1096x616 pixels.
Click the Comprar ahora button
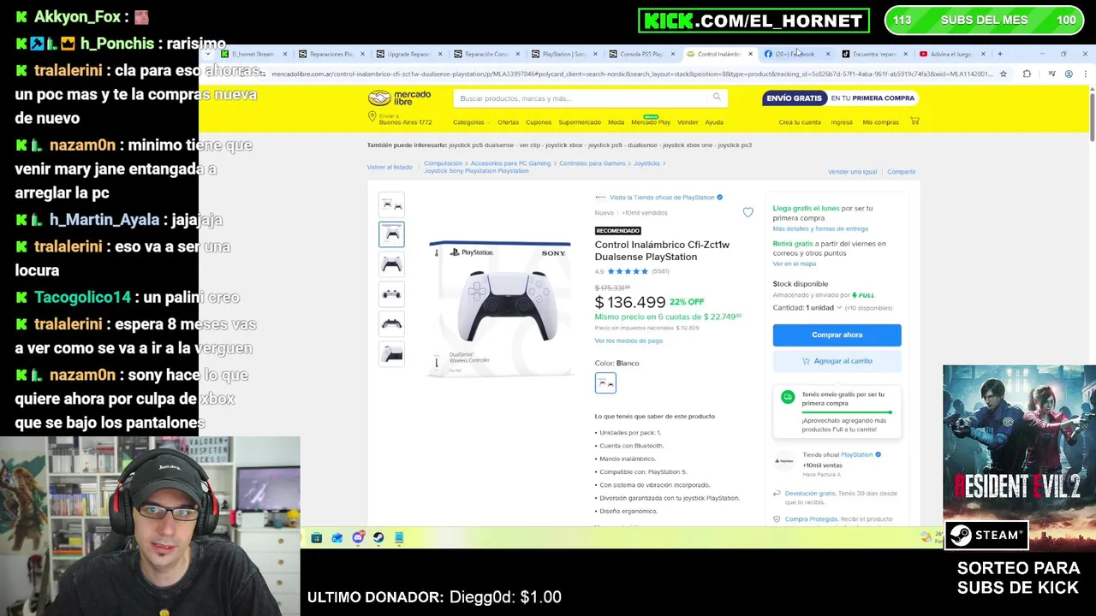837,335
